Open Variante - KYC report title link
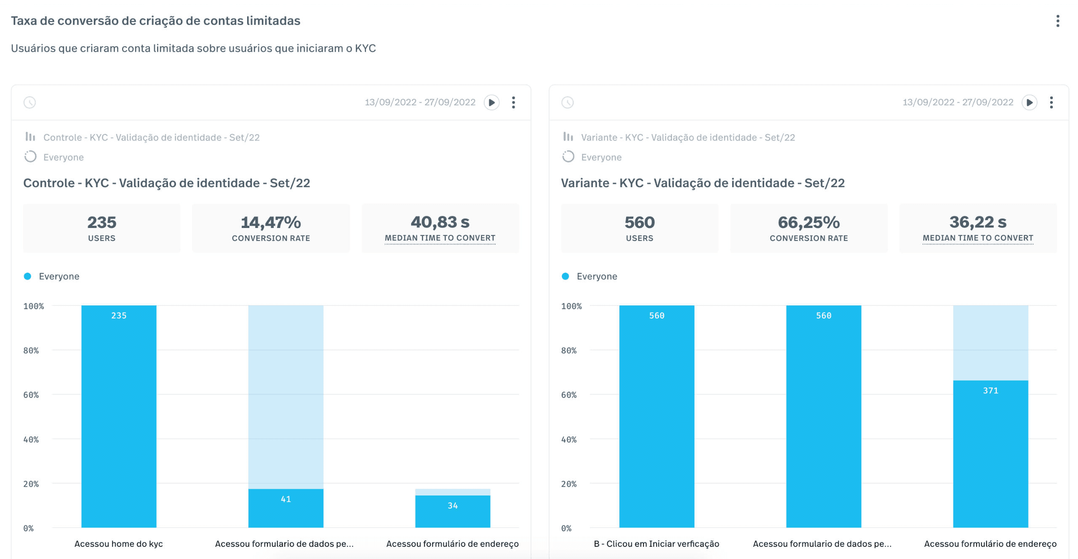 pyautogui.click(x=702, y=183)
